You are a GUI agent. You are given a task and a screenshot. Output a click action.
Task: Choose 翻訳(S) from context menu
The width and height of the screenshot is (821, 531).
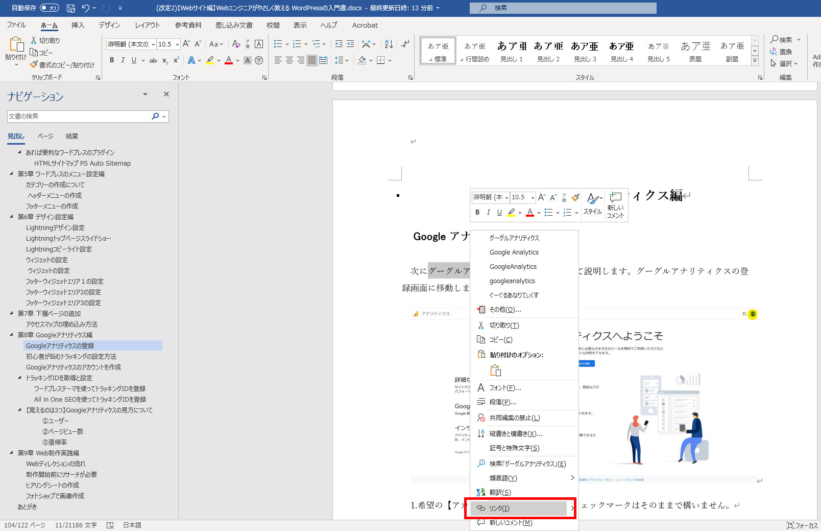pyautogui.click(x=524, y=492)
